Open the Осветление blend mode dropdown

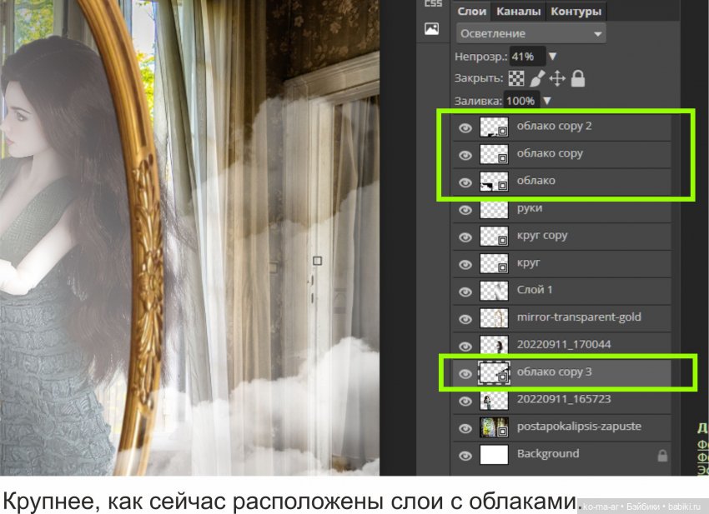[530, 32]
